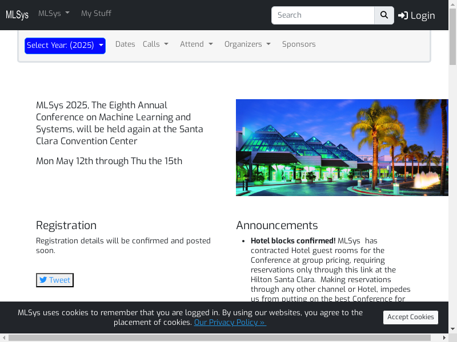Click the scroll-left arrow on horizontal scrollbar

(x=3, y=338)
